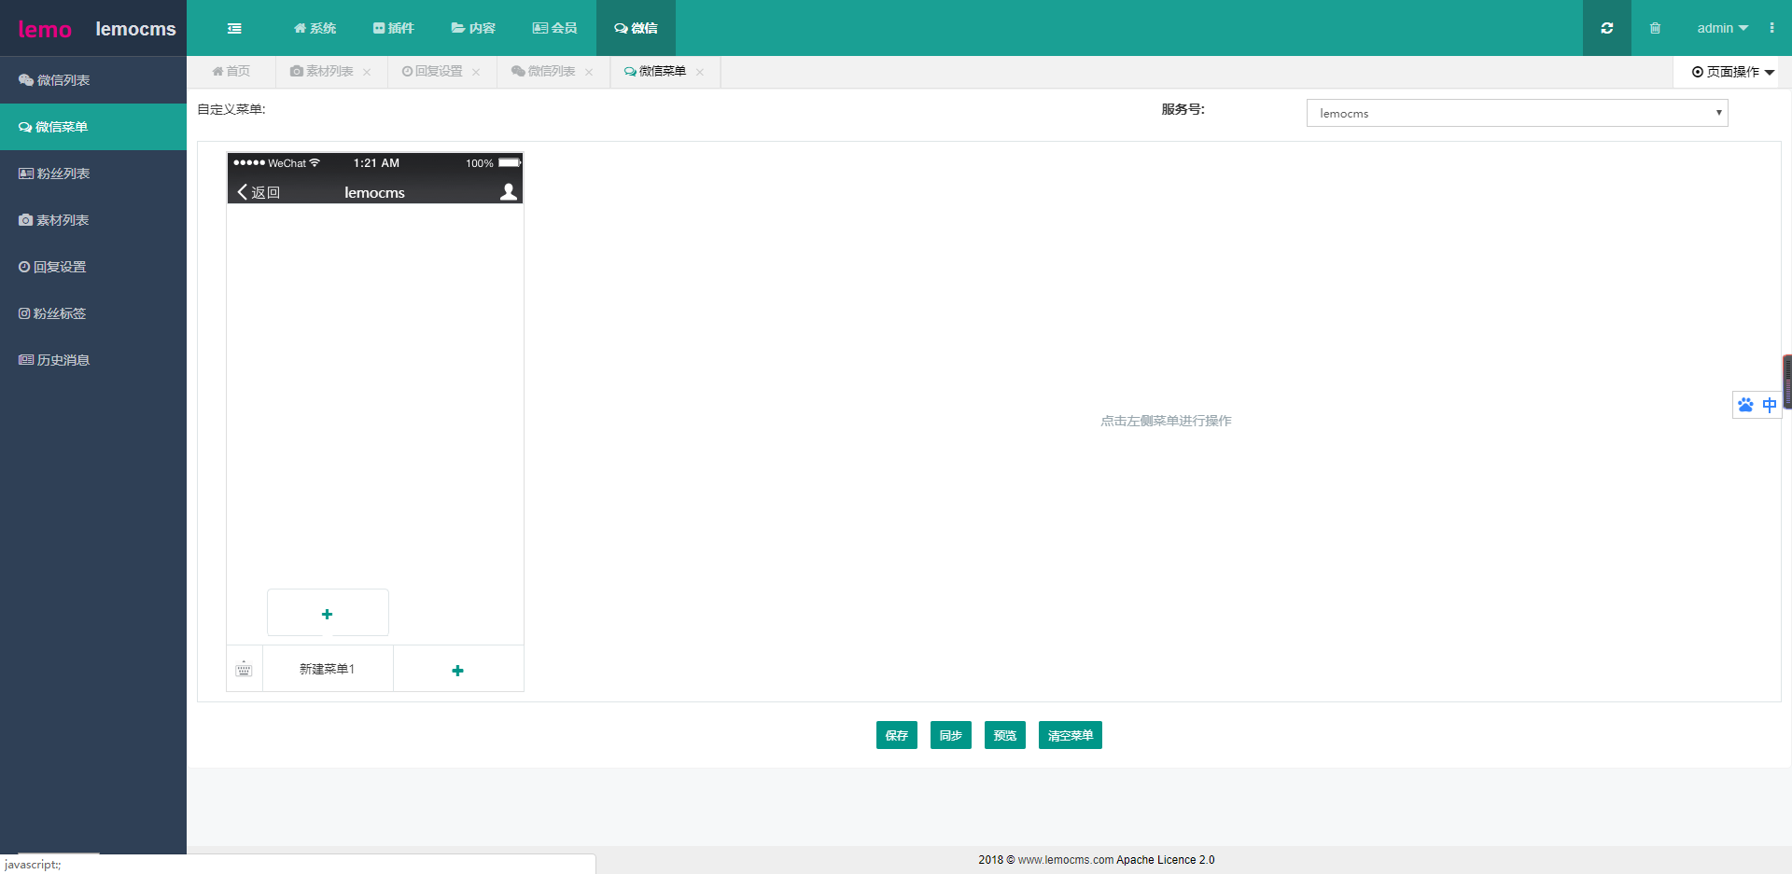Click the keyboard icon in phone preview
This screenshot has height=874, width=1792.
(x=244, y=669)
